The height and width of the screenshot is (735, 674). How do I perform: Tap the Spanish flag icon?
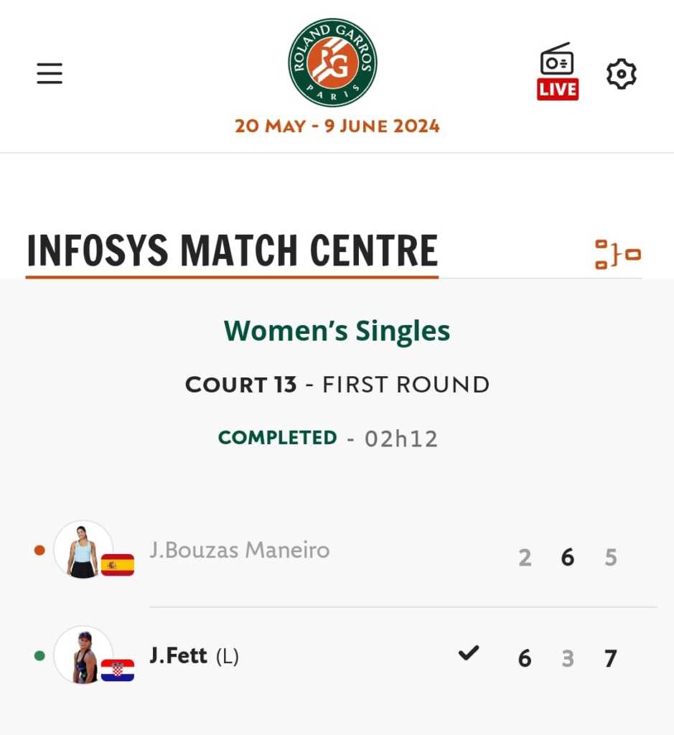117,565
